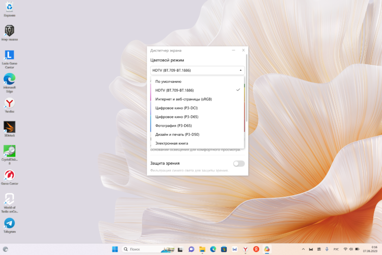The width and height of the screenshot is (382, 255).
Task: Select the Yandex desktop shortcut
Action: point(9,105)
